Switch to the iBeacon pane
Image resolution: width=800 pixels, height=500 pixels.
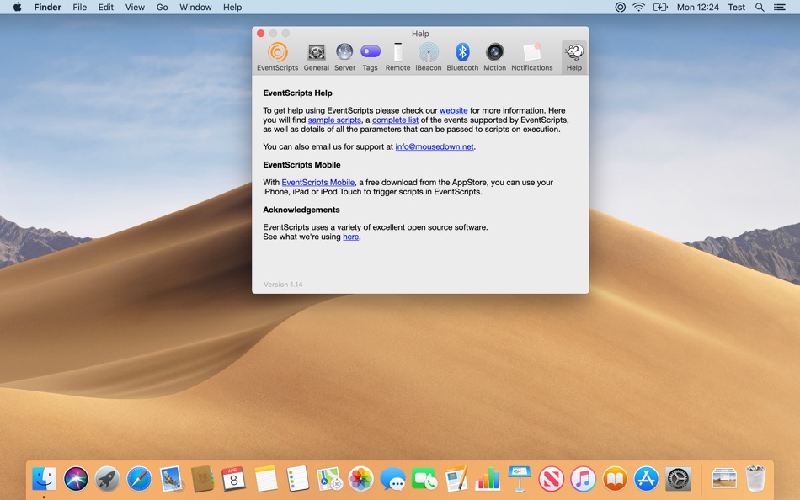[429, 57]
